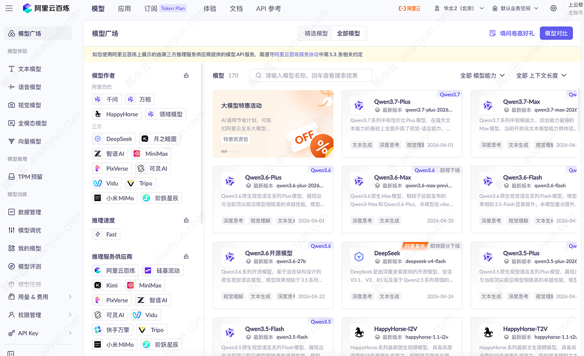This screenshot has height=356, width=584.
Task: Filter by Kimi service provider
Action: [107, 285]
